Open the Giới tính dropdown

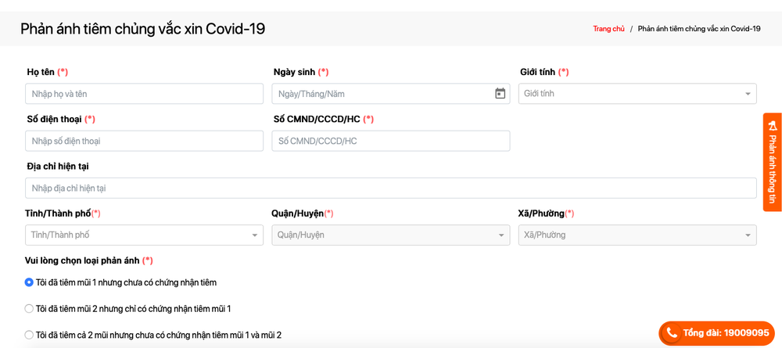(637, 94)
